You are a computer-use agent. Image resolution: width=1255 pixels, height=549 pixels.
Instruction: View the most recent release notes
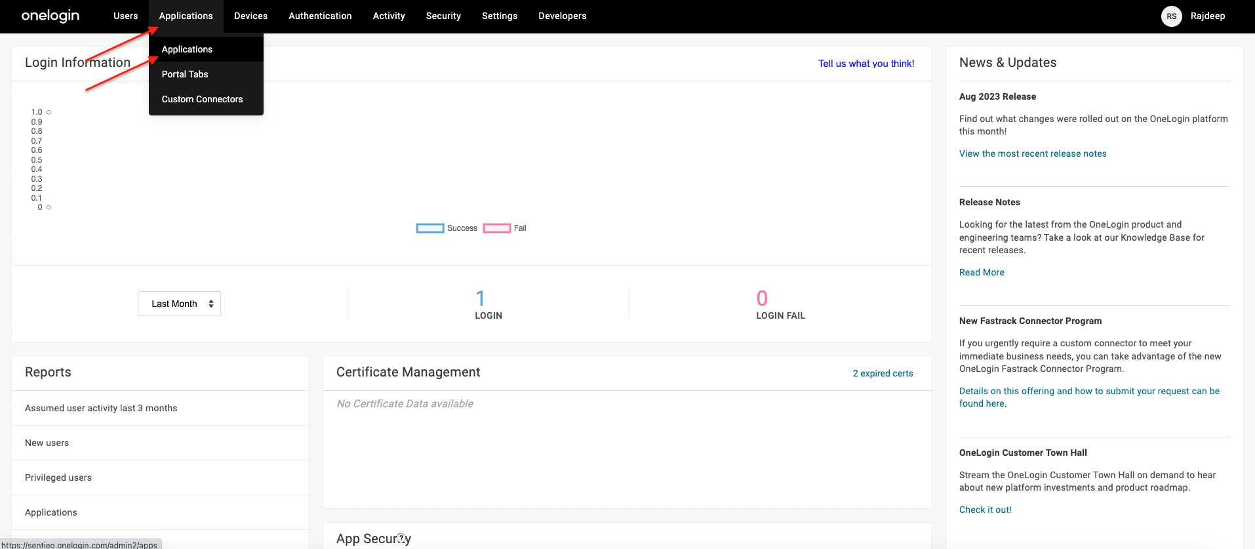pyautogui.click(x=1032, y=153)
